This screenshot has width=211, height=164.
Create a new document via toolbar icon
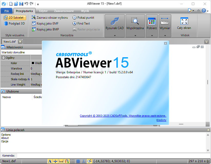pyautogui.click(x=11, y=4)
